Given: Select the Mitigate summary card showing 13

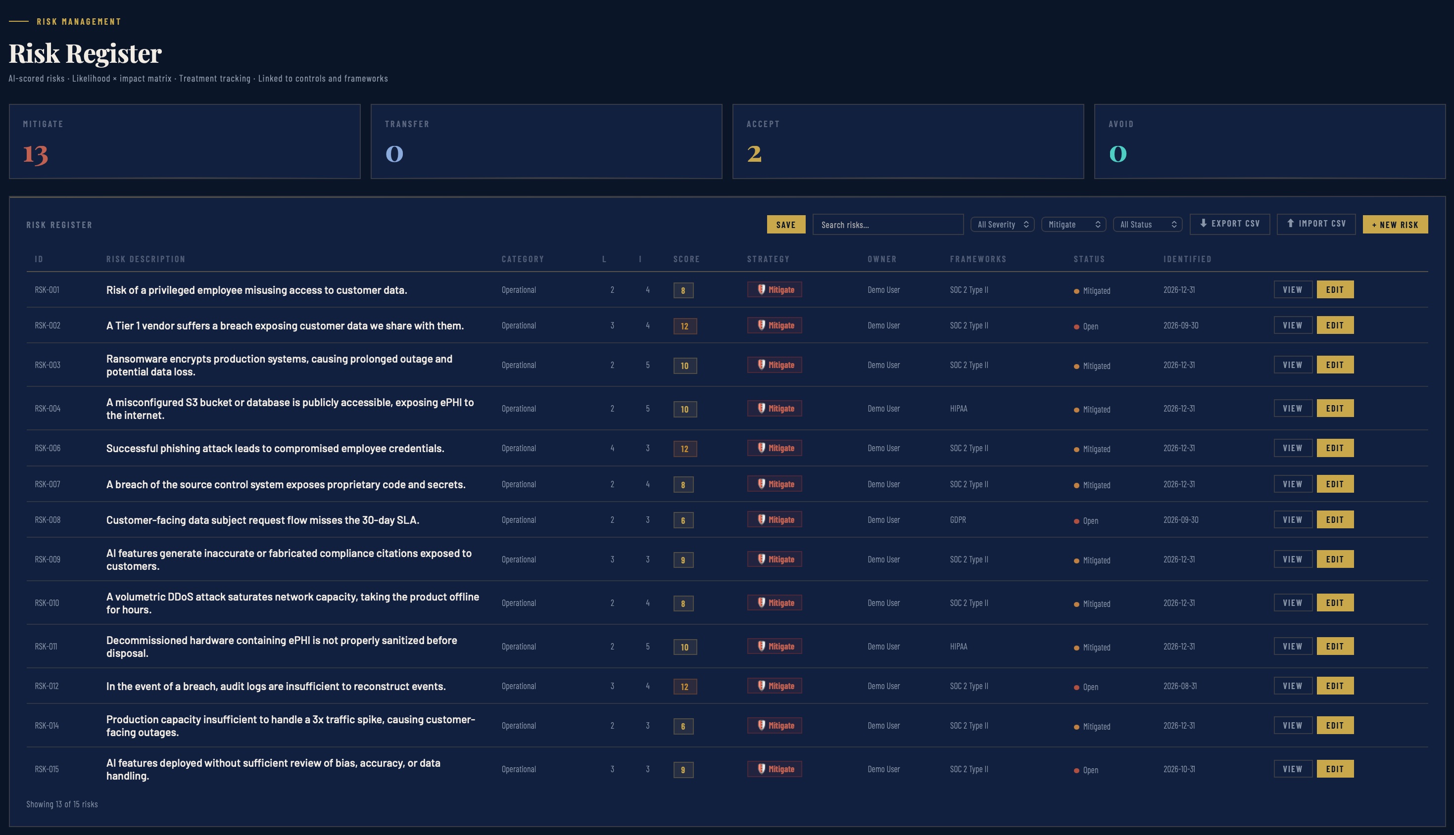Looking at the screenshot, I should [x=185, y=141].
